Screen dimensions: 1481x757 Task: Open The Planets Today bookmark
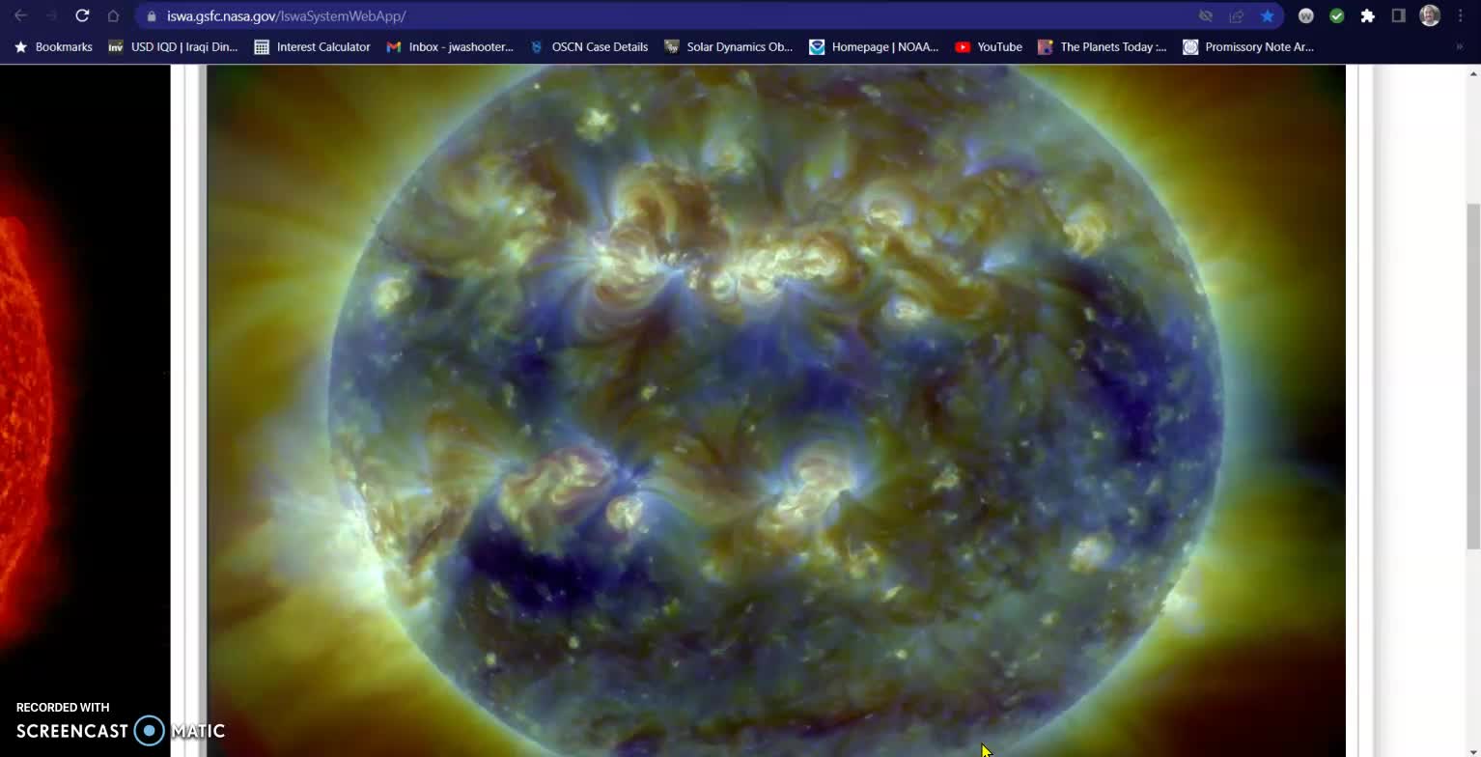tap(1102, 46)
